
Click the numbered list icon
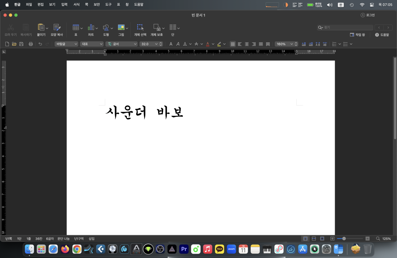(334, 44)
